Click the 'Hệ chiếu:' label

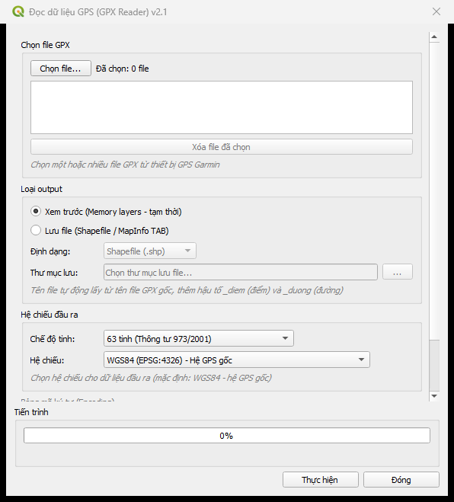point(47,360)
